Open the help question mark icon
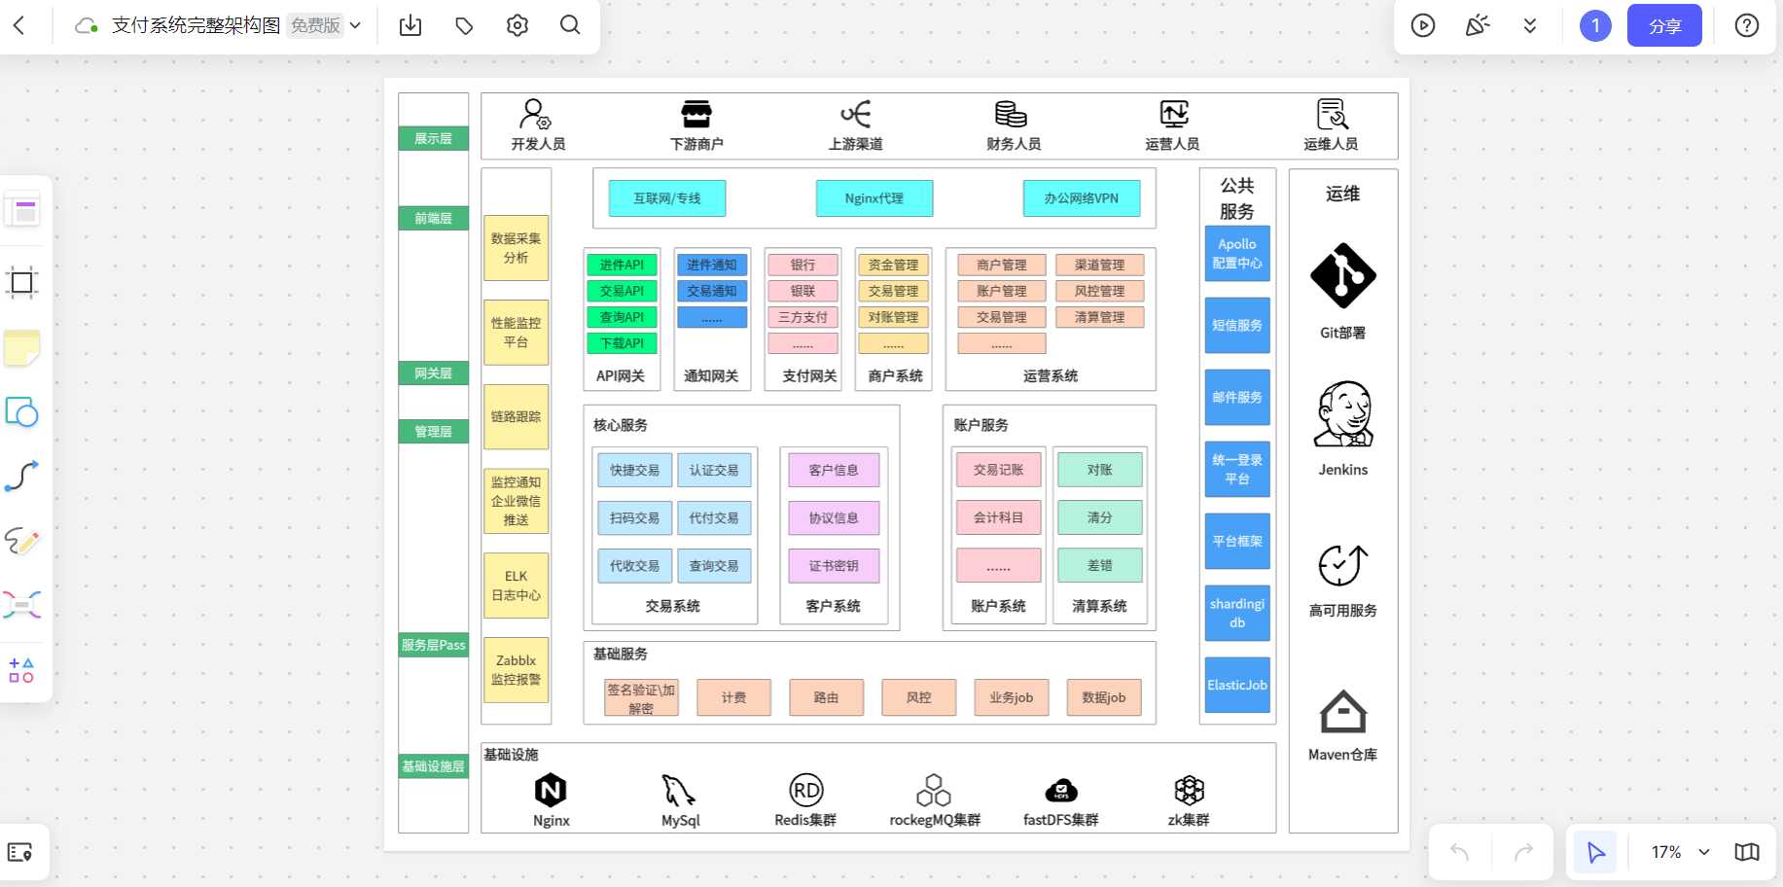The height and width of the screenshot is (887, 1783). tap(1747, 26)
